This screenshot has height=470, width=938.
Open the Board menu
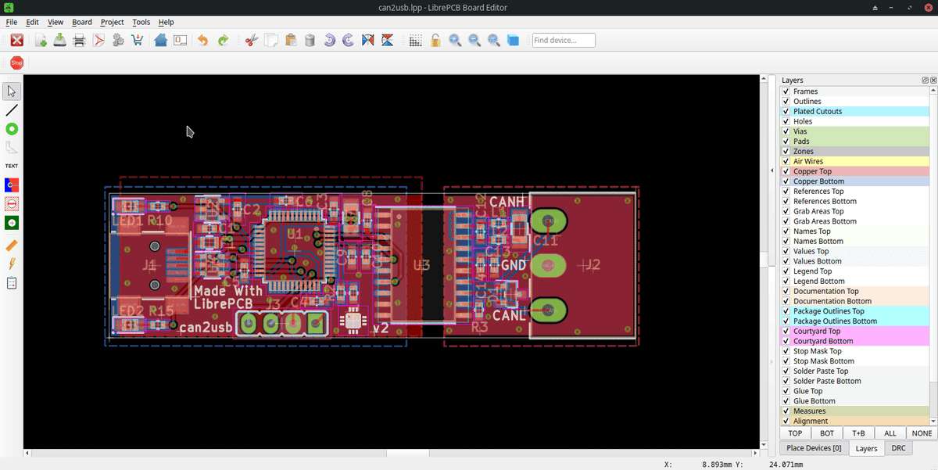point(81,22)
